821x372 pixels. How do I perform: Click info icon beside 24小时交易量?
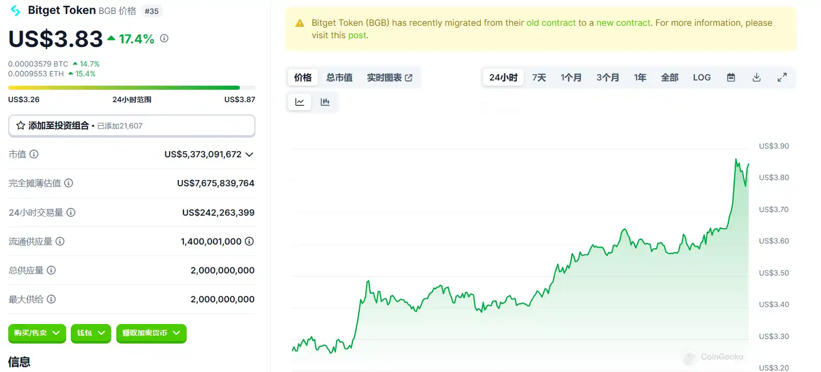[x=71, y=213]
